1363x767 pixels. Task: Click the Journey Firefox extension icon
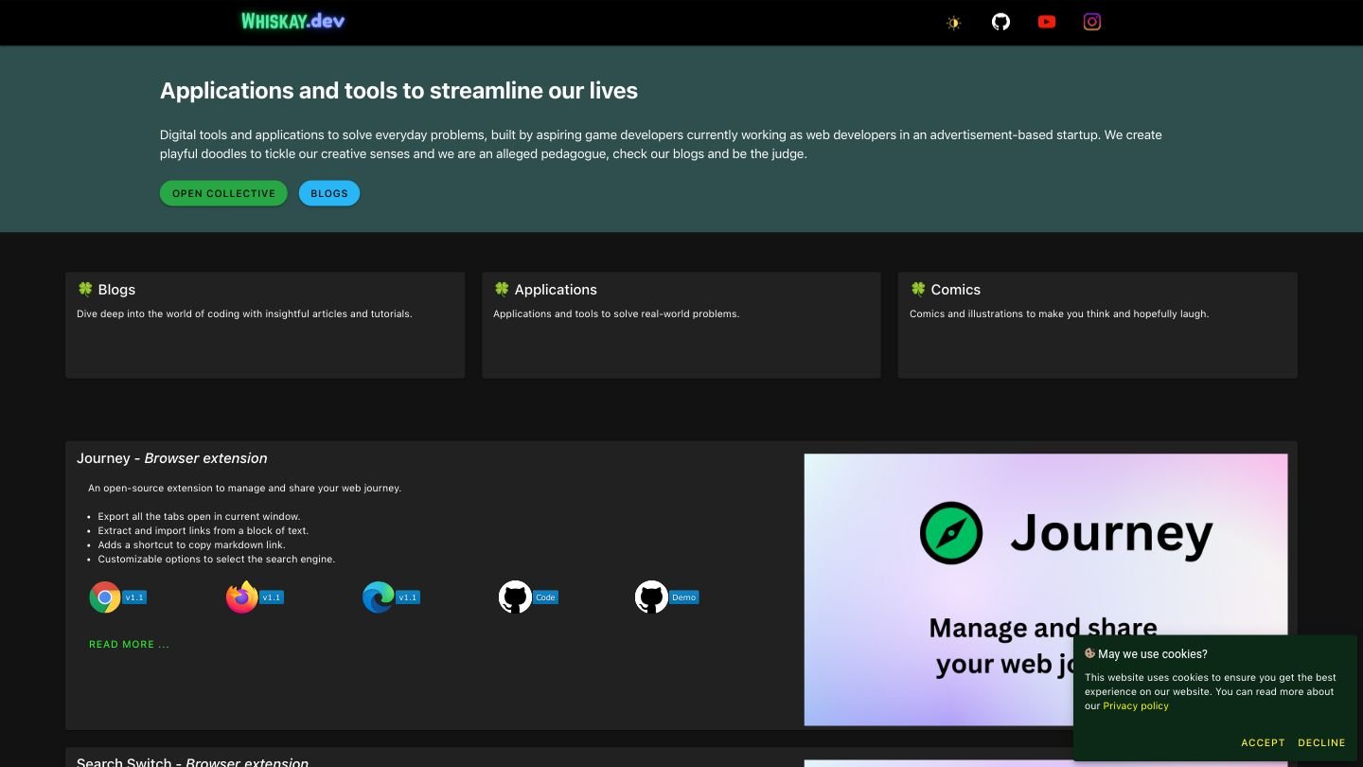242,598
